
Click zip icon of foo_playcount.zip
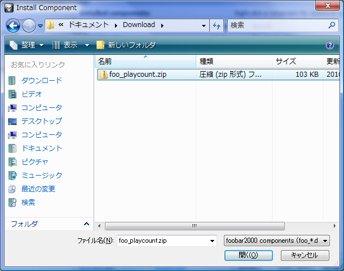pyautogui.click(x=103, y=75)
